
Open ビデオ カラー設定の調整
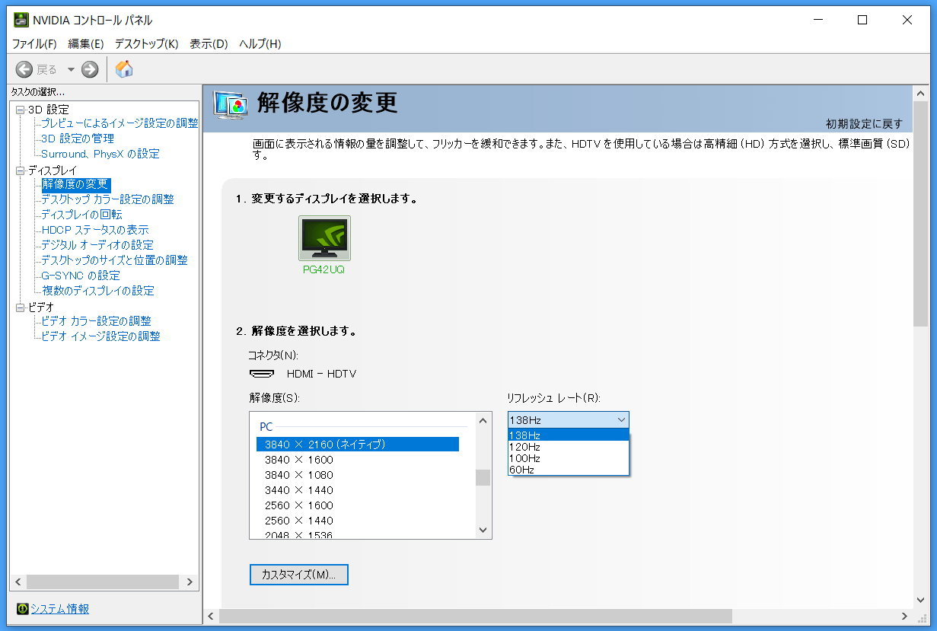point(96,321)
